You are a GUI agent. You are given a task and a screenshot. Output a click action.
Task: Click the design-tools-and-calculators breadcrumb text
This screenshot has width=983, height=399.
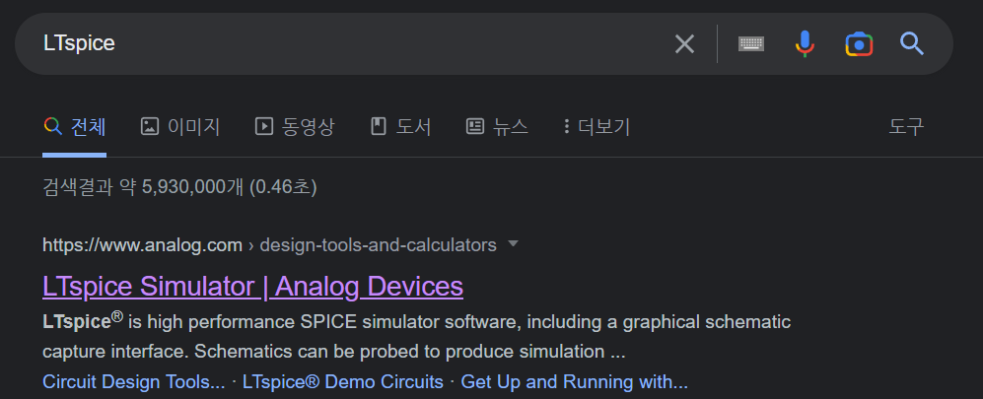pos(378,245)
